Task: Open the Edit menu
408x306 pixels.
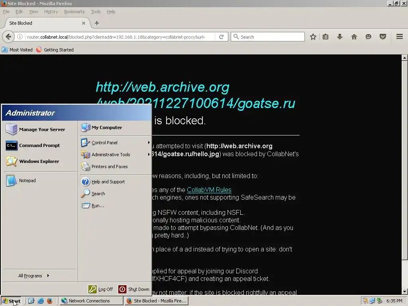Action: (19, 12)
